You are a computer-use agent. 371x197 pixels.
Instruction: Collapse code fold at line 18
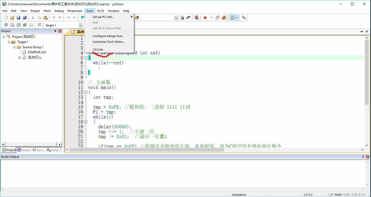pyautogui.click(x=85, y=122)
